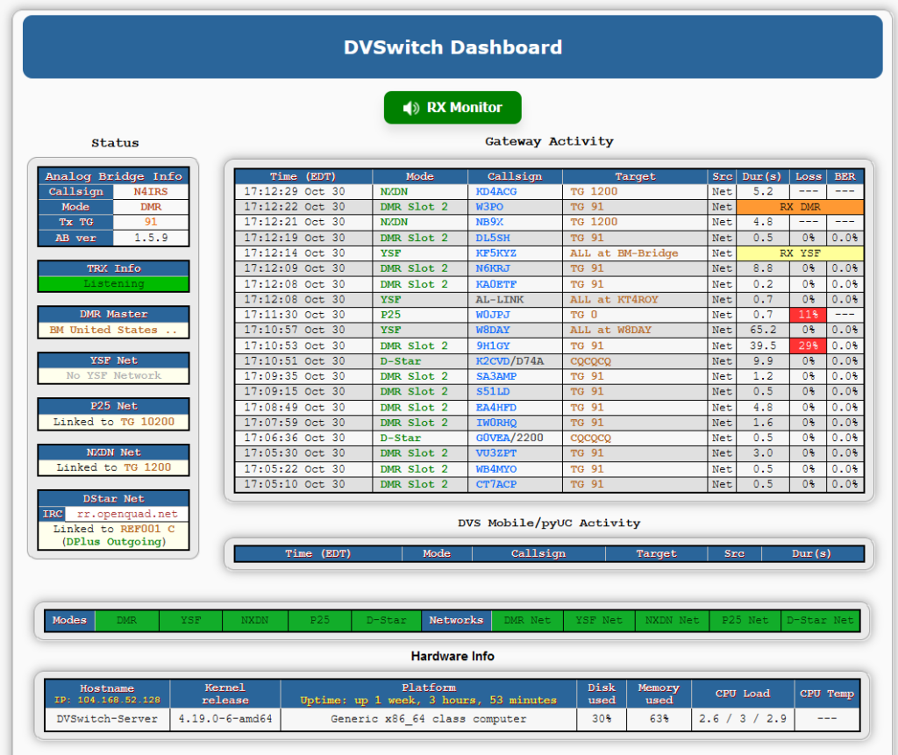
Task: Open the DL5SH callsign link
Action: point(493,238)
